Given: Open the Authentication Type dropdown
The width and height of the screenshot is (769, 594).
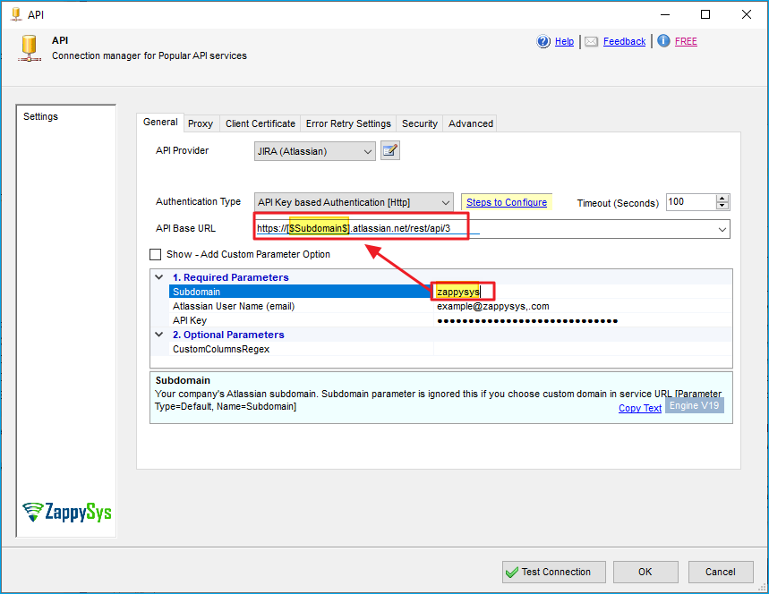Looking at the screenshot, I should (446, 203).
